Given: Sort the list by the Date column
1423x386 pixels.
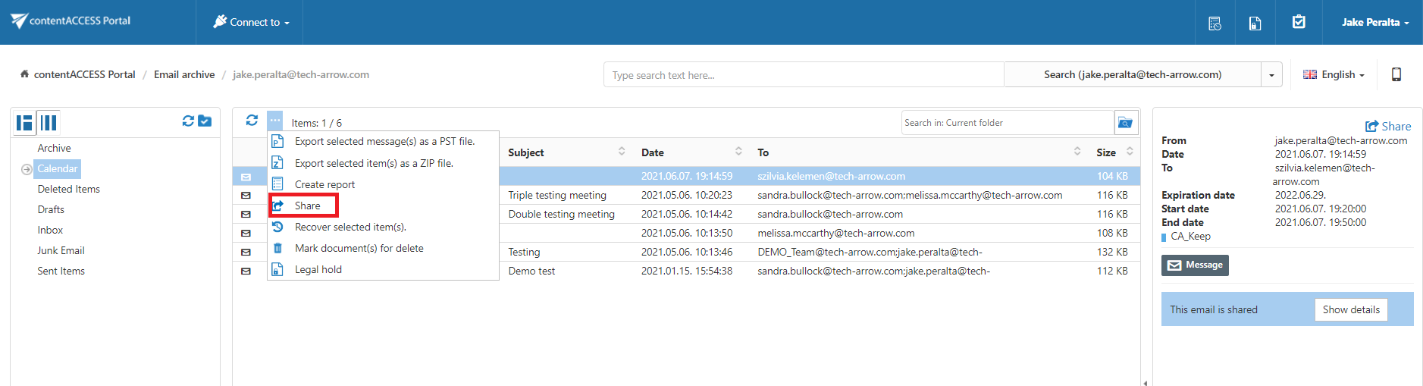Looking at the screenshot, I should 653,152.
